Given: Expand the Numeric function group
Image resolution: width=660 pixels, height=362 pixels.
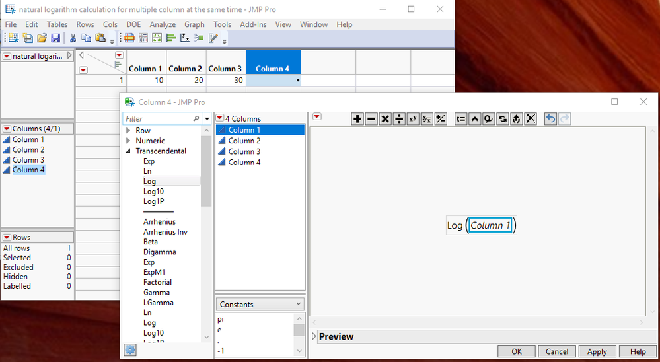Looking at the screenshot, I should [128, 141].
